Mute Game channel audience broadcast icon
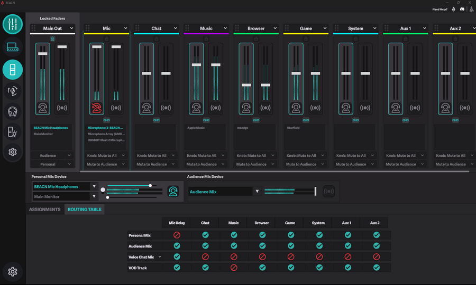476x285 pixels. pyautogui.click(x=315, y=108)
